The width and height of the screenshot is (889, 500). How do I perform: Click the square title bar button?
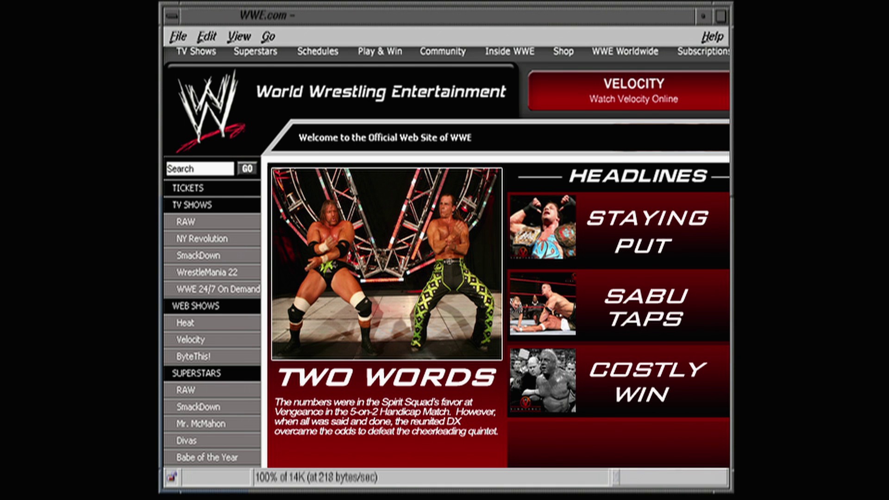pyautogui.click(x=720, y=16)
